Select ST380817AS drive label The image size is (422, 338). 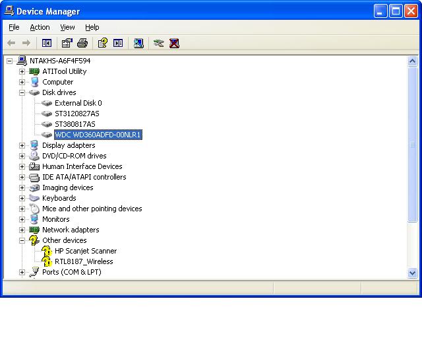point(75,124)
